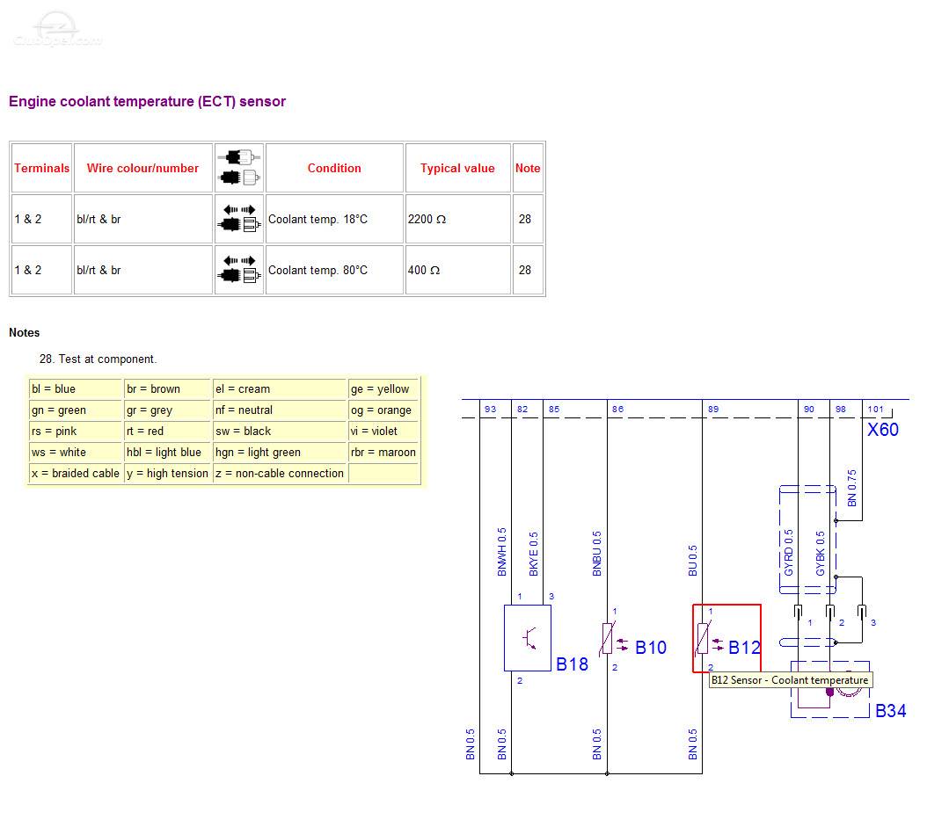Click the 'z = non-cable connection' legend cell
The image size is (949, 827).
(280, 474)
